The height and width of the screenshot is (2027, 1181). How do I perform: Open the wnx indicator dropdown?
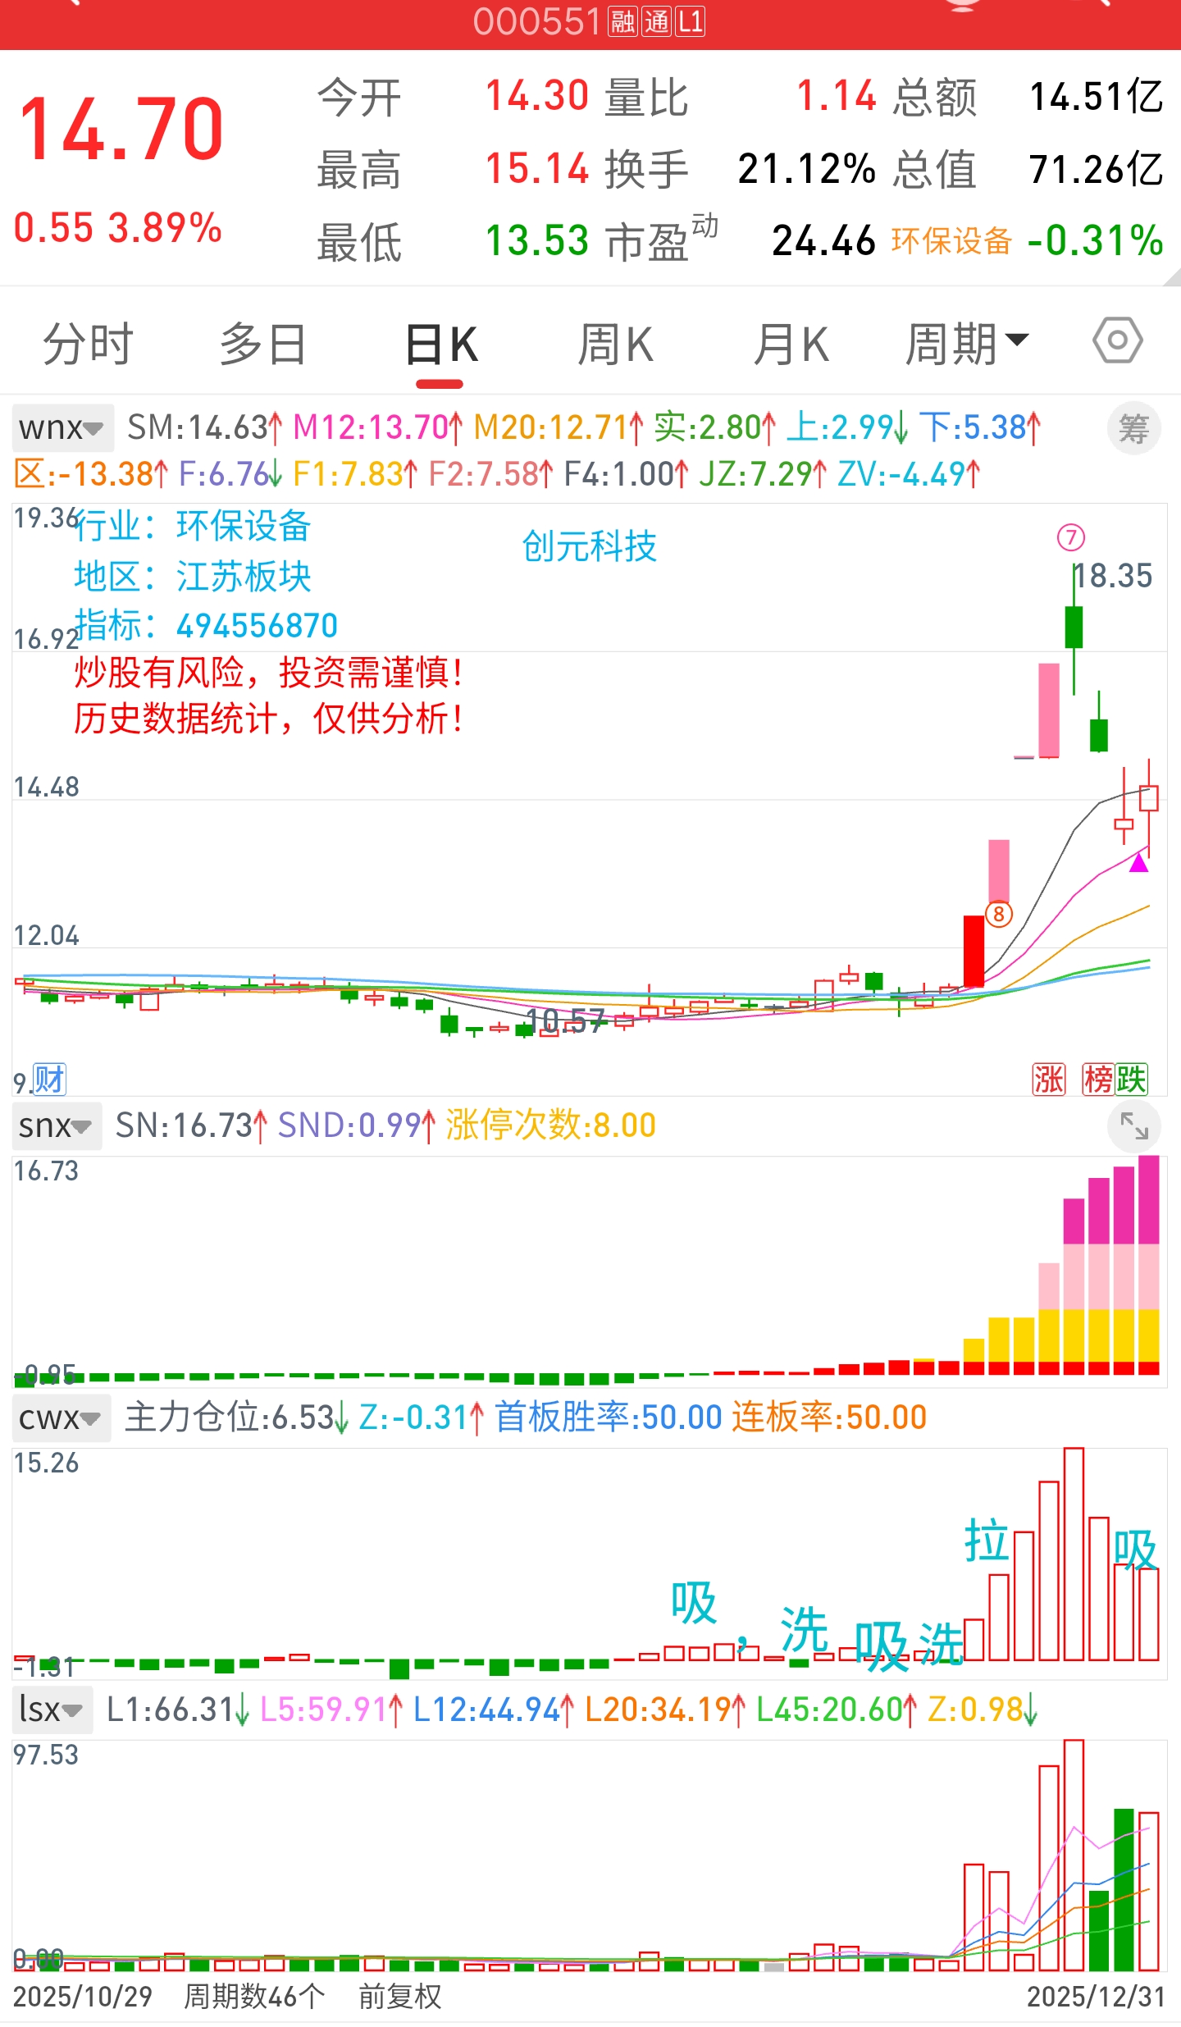(62, 427)
